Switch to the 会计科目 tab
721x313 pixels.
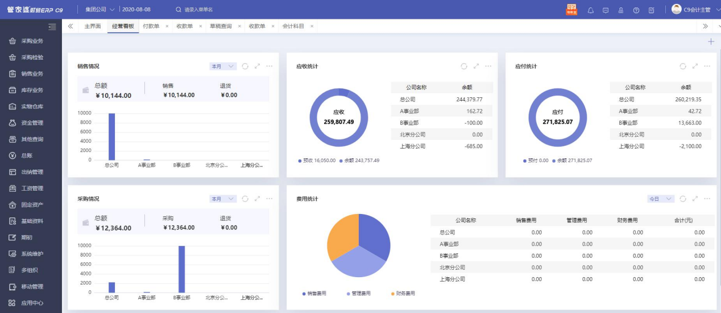(293, 26)
